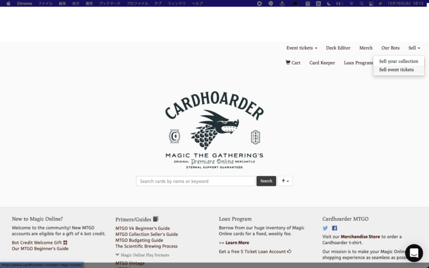Screen dimensions: 429x268
Task: Select Sell your collection
Action: [x=398, y=61]
